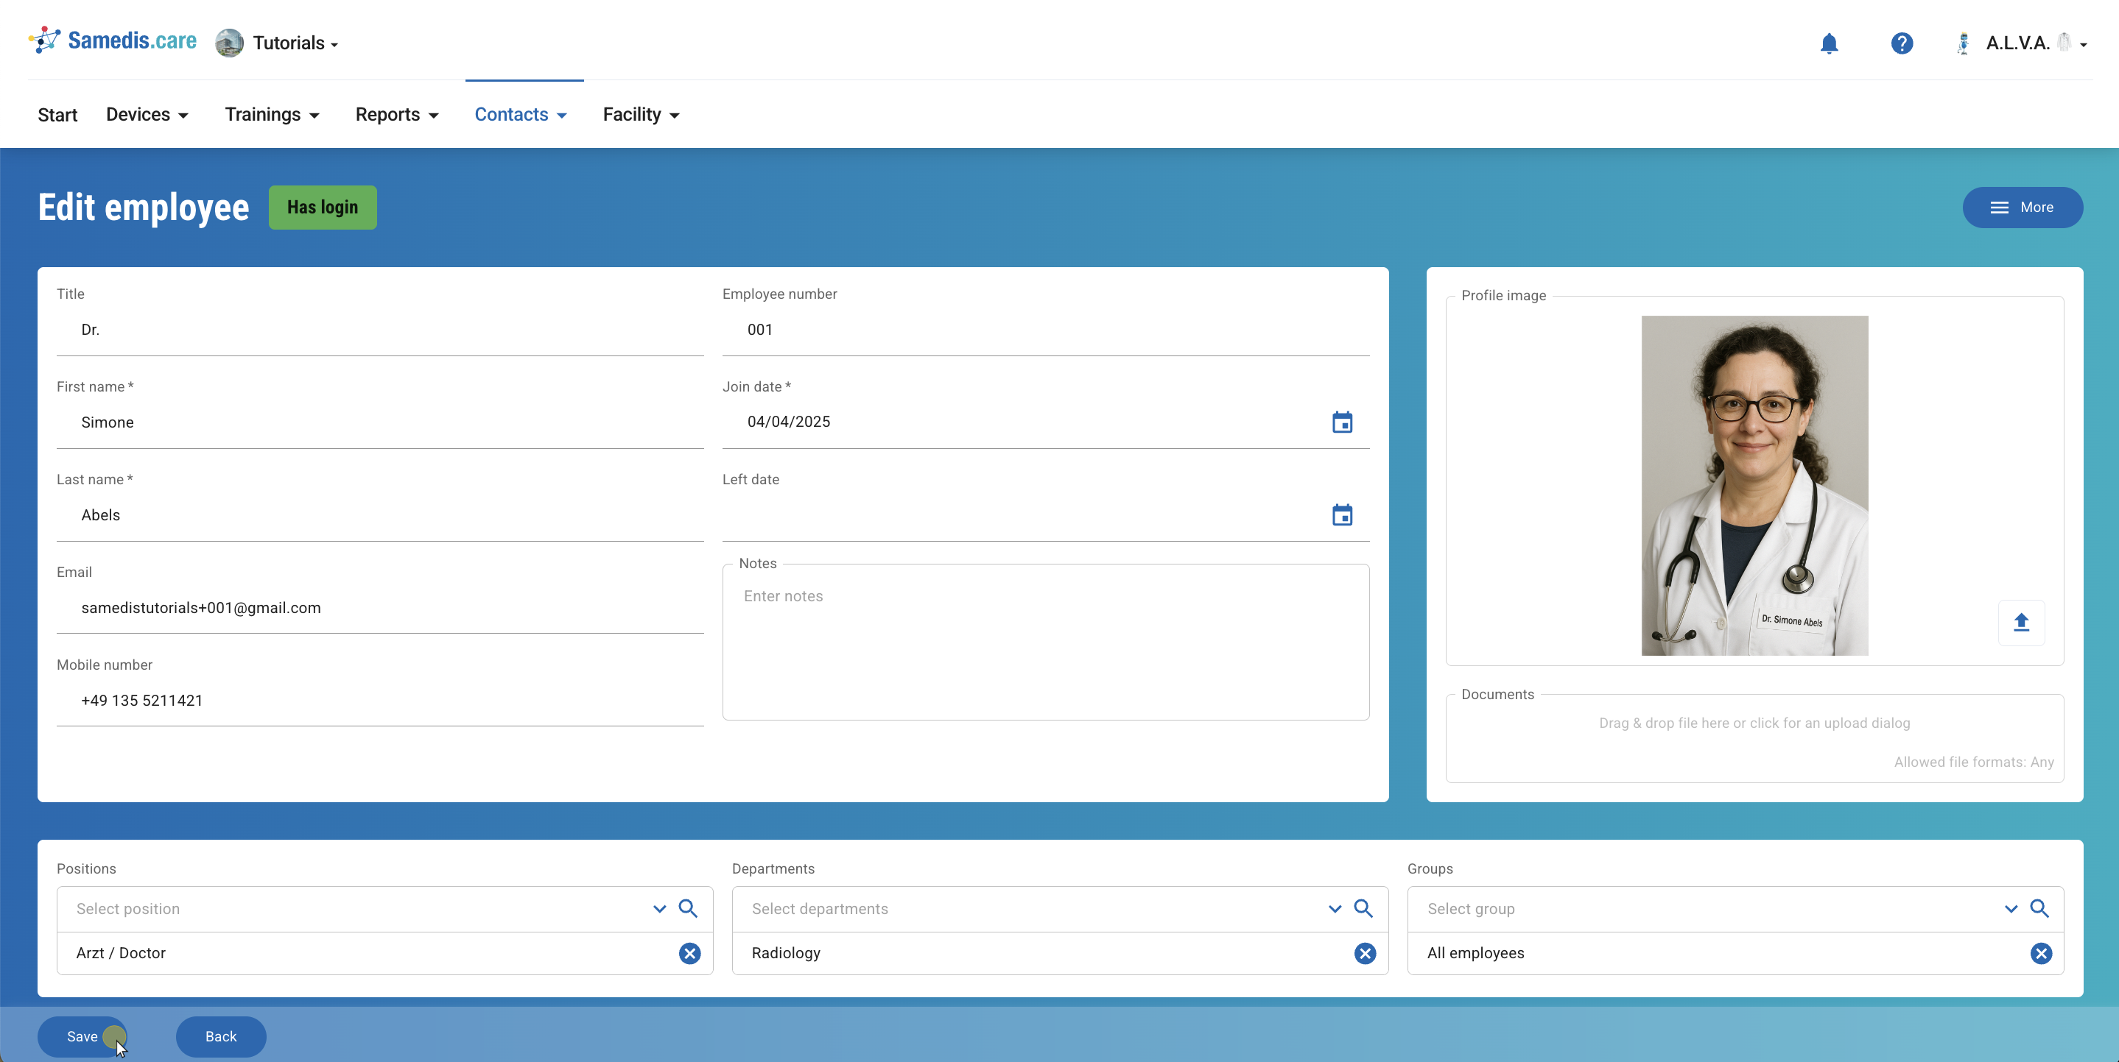This screenshot has width=2119, height=1062.
Task: Search groups with the magnifier icon
Action: (x=2039, y=908)
